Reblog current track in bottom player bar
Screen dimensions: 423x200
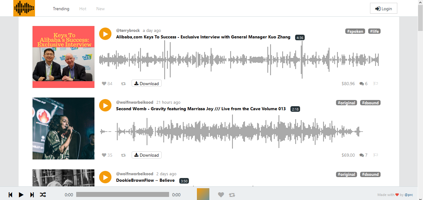232,195
